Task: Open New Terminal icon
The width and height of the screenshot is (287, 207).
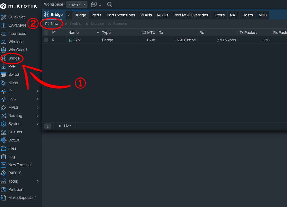Action: pyautogui.click(x=3, y=165)
